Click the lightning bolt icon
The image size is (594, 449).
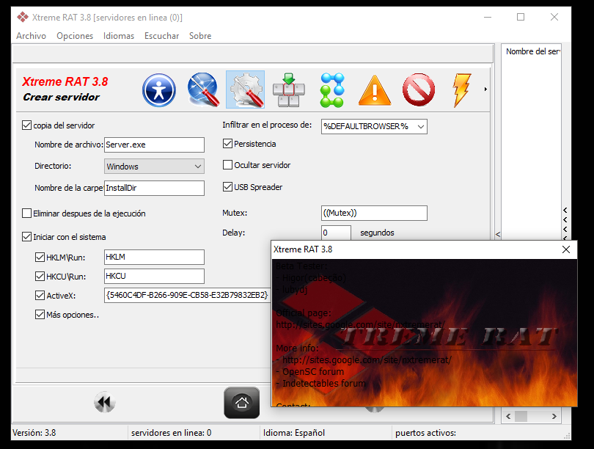[462, 90]
